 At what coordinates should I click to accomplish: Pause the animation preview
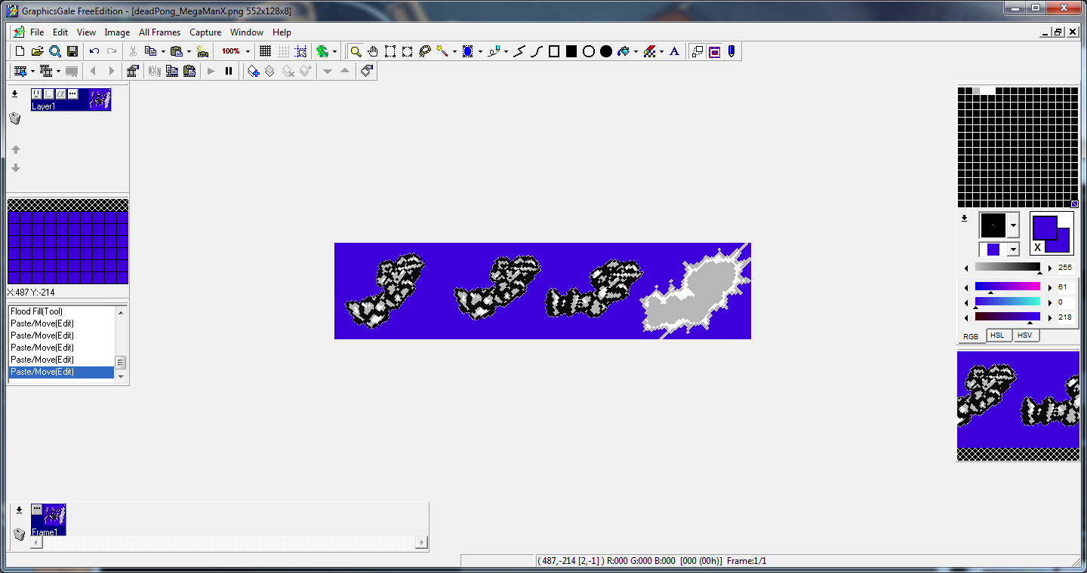[229, 71]
